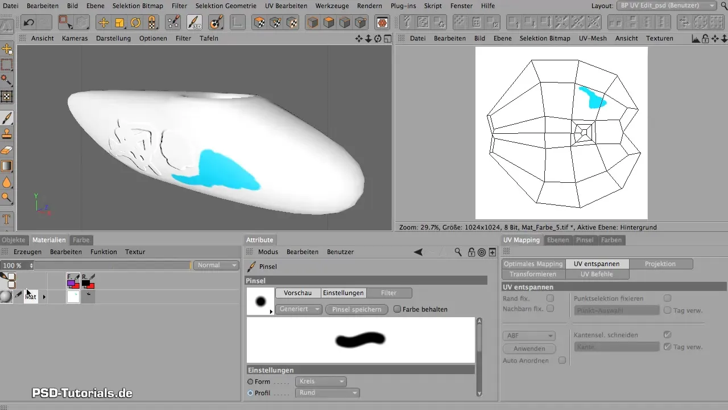Toggle the 3D painting mode brush icon

pos(195,23)
